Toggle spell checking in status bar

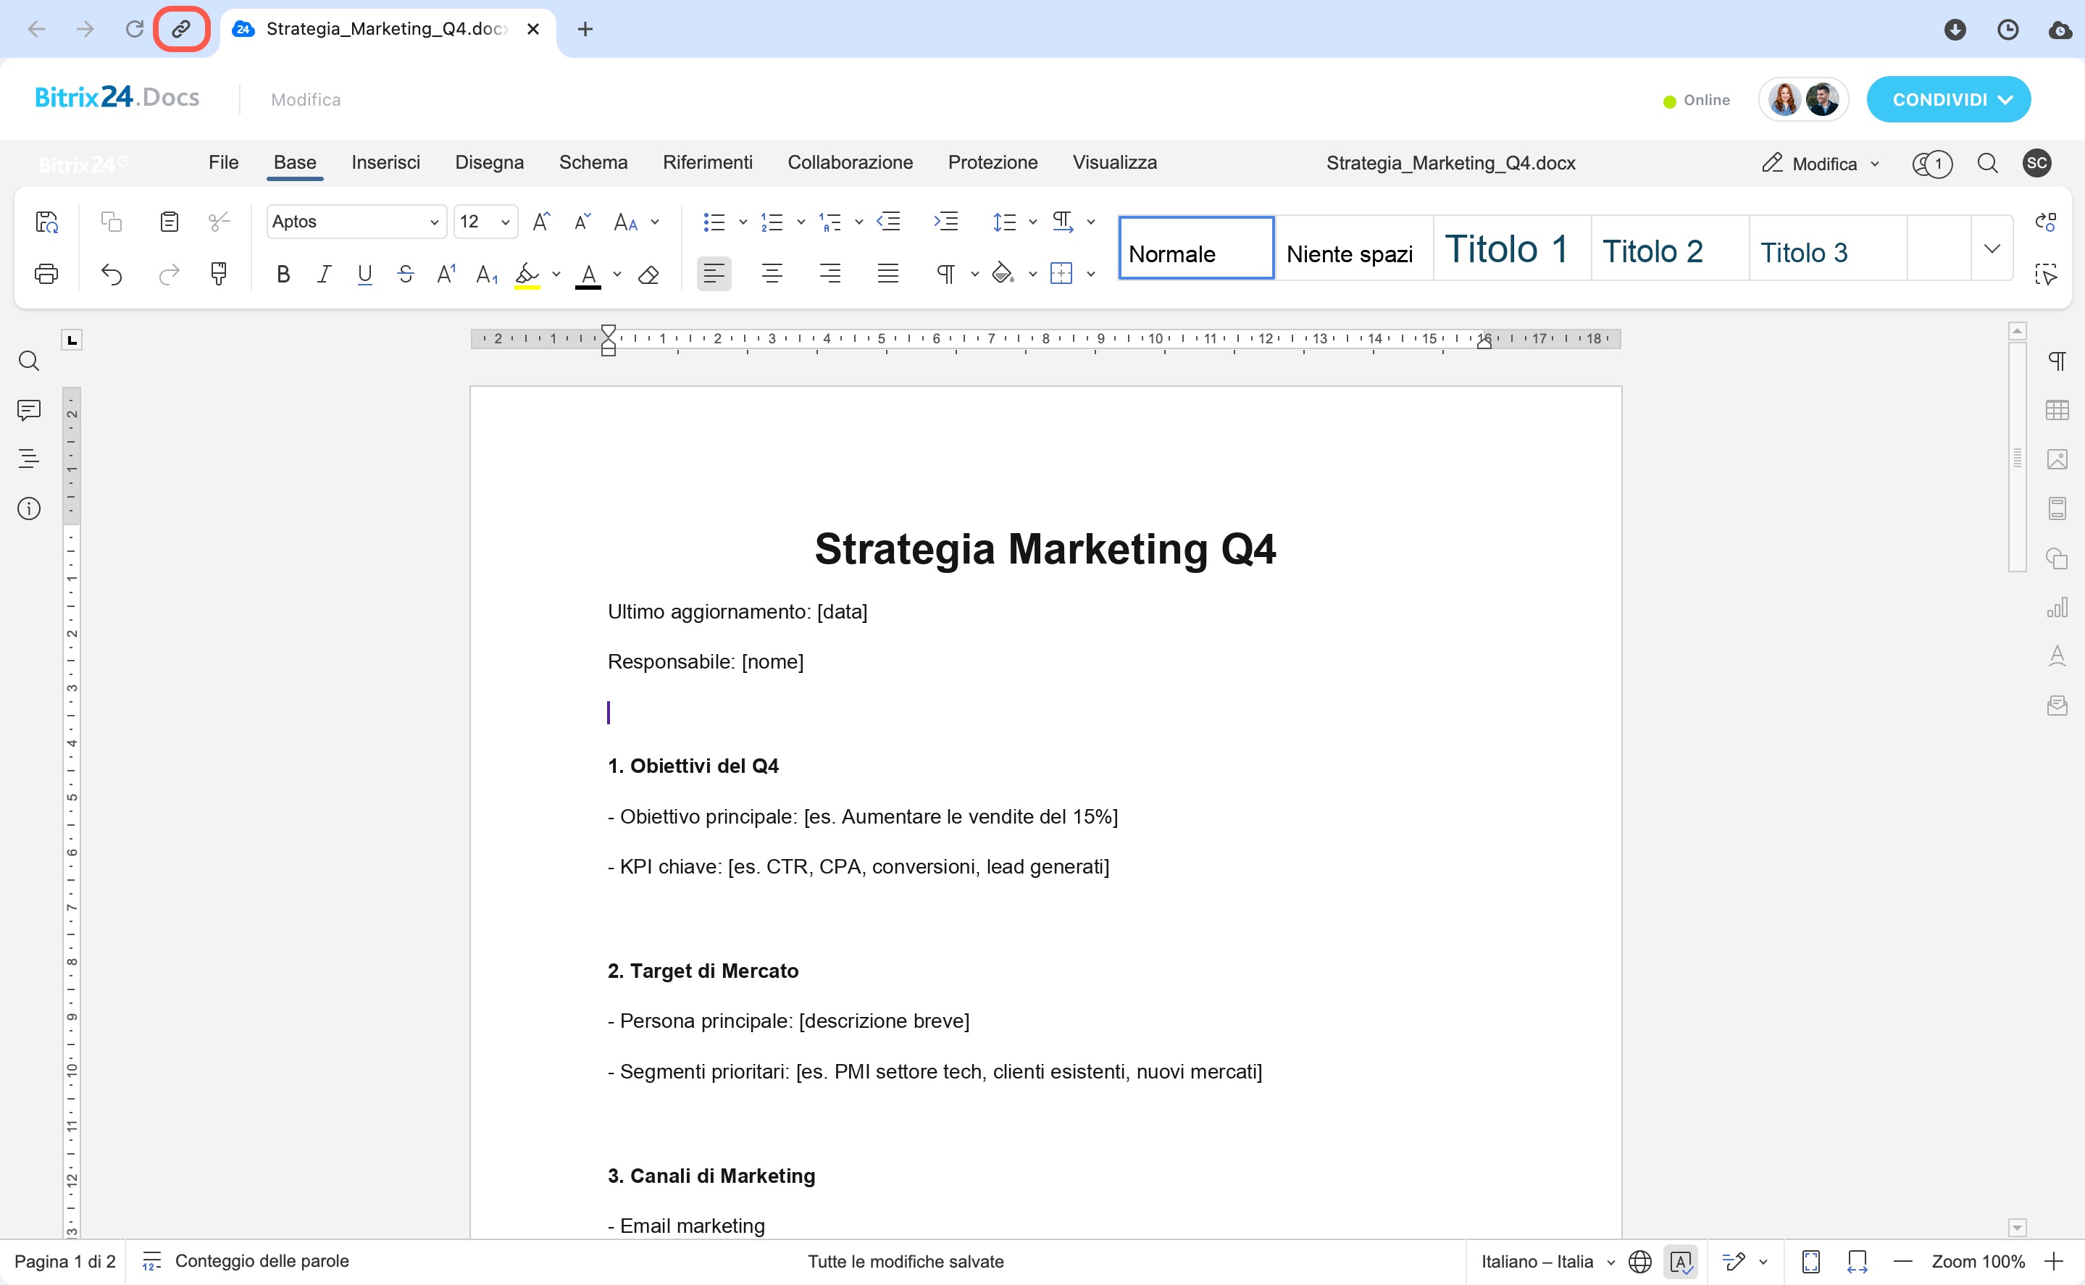click(1681, 1262)
